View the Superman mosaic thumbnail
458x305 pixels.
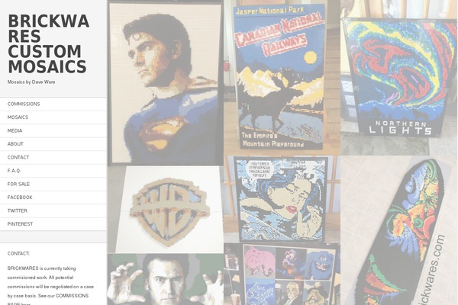tap(166, 83)
